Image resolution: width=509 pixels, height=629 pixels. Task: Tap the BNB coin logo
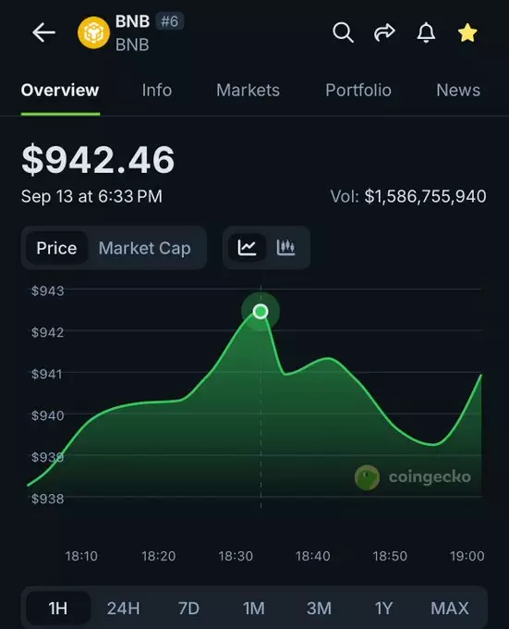tap(93, 32)
